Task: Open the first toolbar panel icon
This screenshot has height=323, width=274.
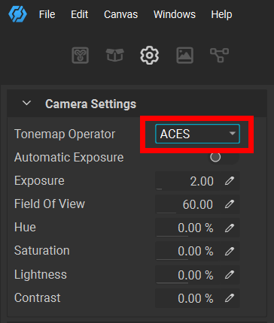Action: pos(81,55)
